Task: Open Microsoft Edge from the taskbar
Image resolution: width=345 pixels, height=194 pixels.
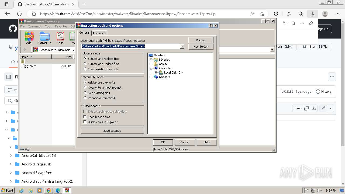Action: tap(58, 190)
